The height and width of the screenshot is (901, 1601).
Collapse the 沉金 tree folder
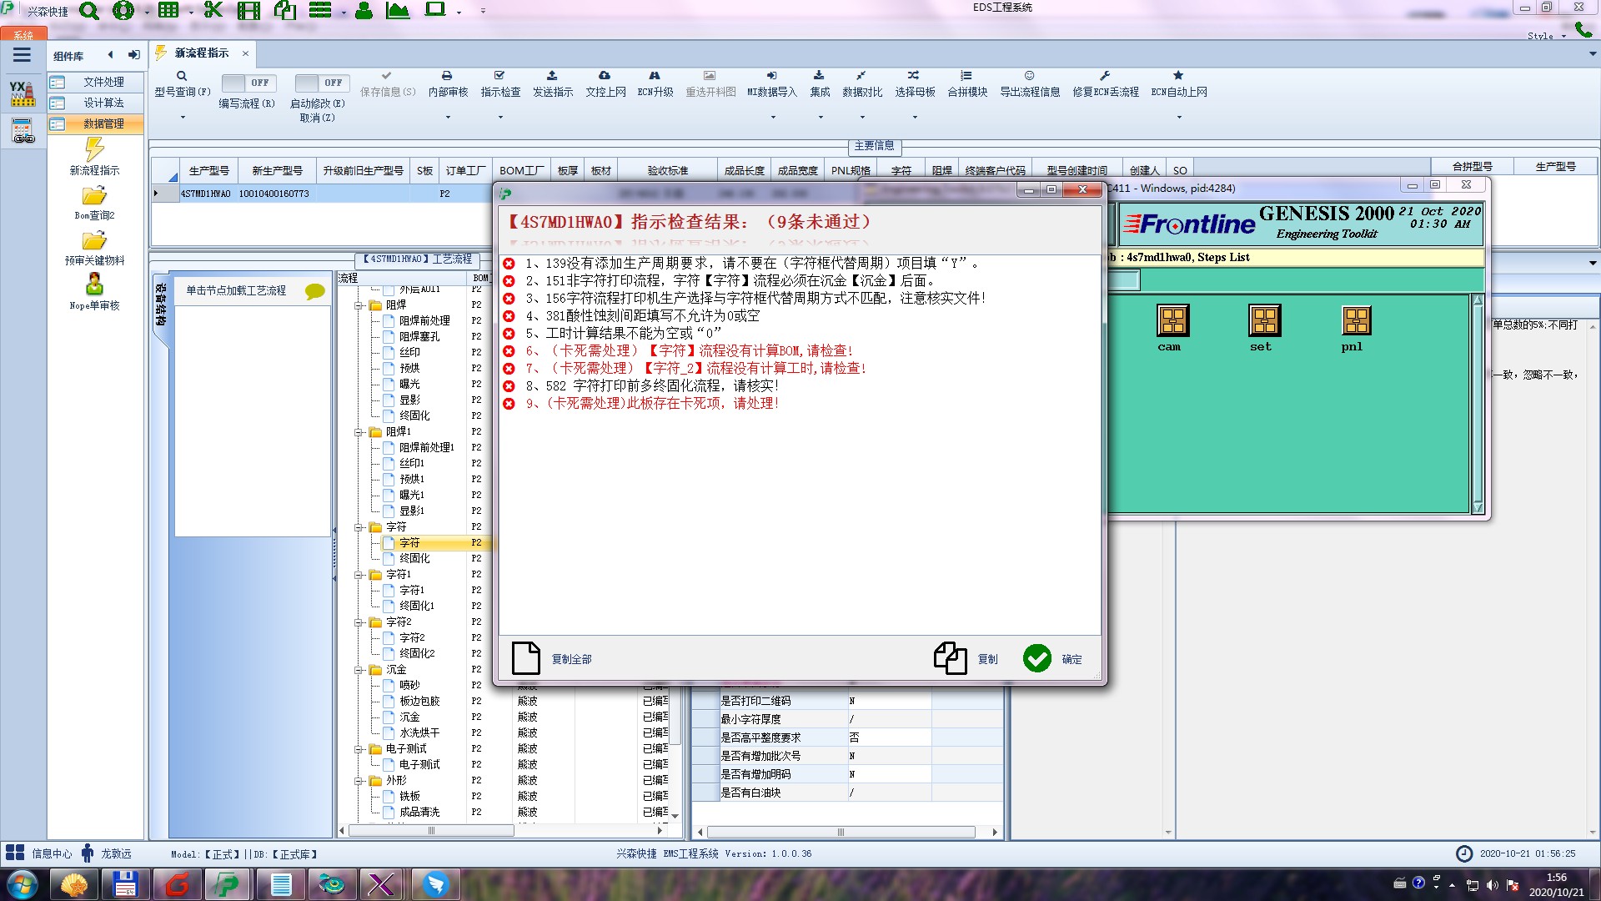coord(359,670)
